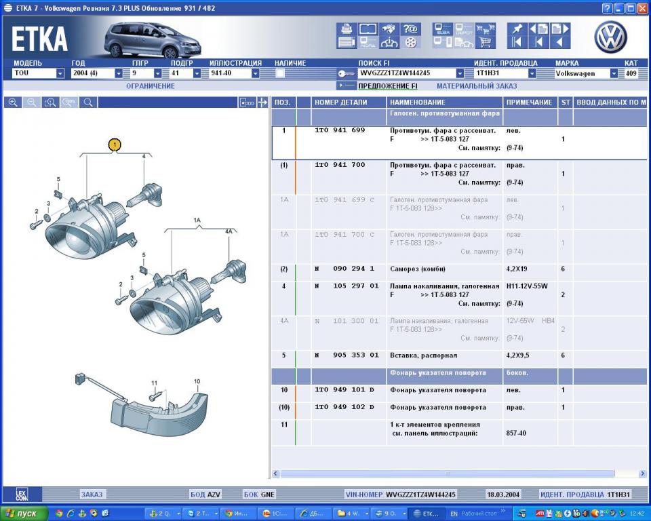Click greyed part N 101 300 01
This screenshot has width=651, height=521.
[347, 321]
